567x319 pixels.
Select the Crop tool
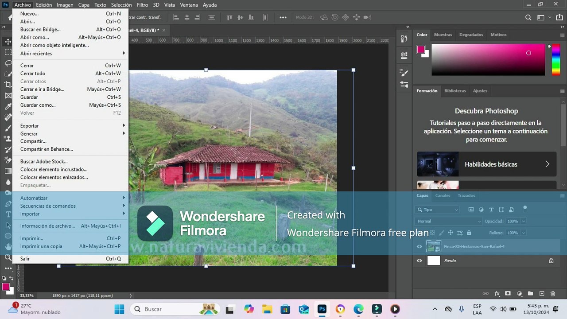click(x=8, y=85)
